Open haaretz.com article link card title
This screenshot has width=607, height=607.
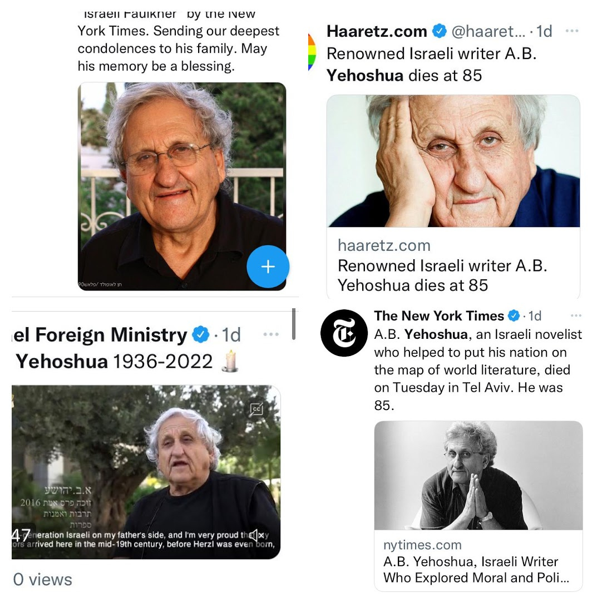click(442, 275)
